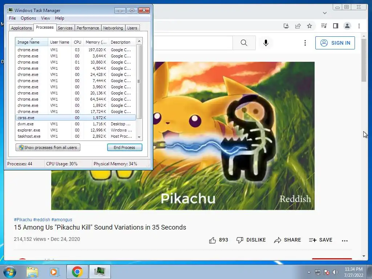Select the explorer.exe process row

(76, 130)
